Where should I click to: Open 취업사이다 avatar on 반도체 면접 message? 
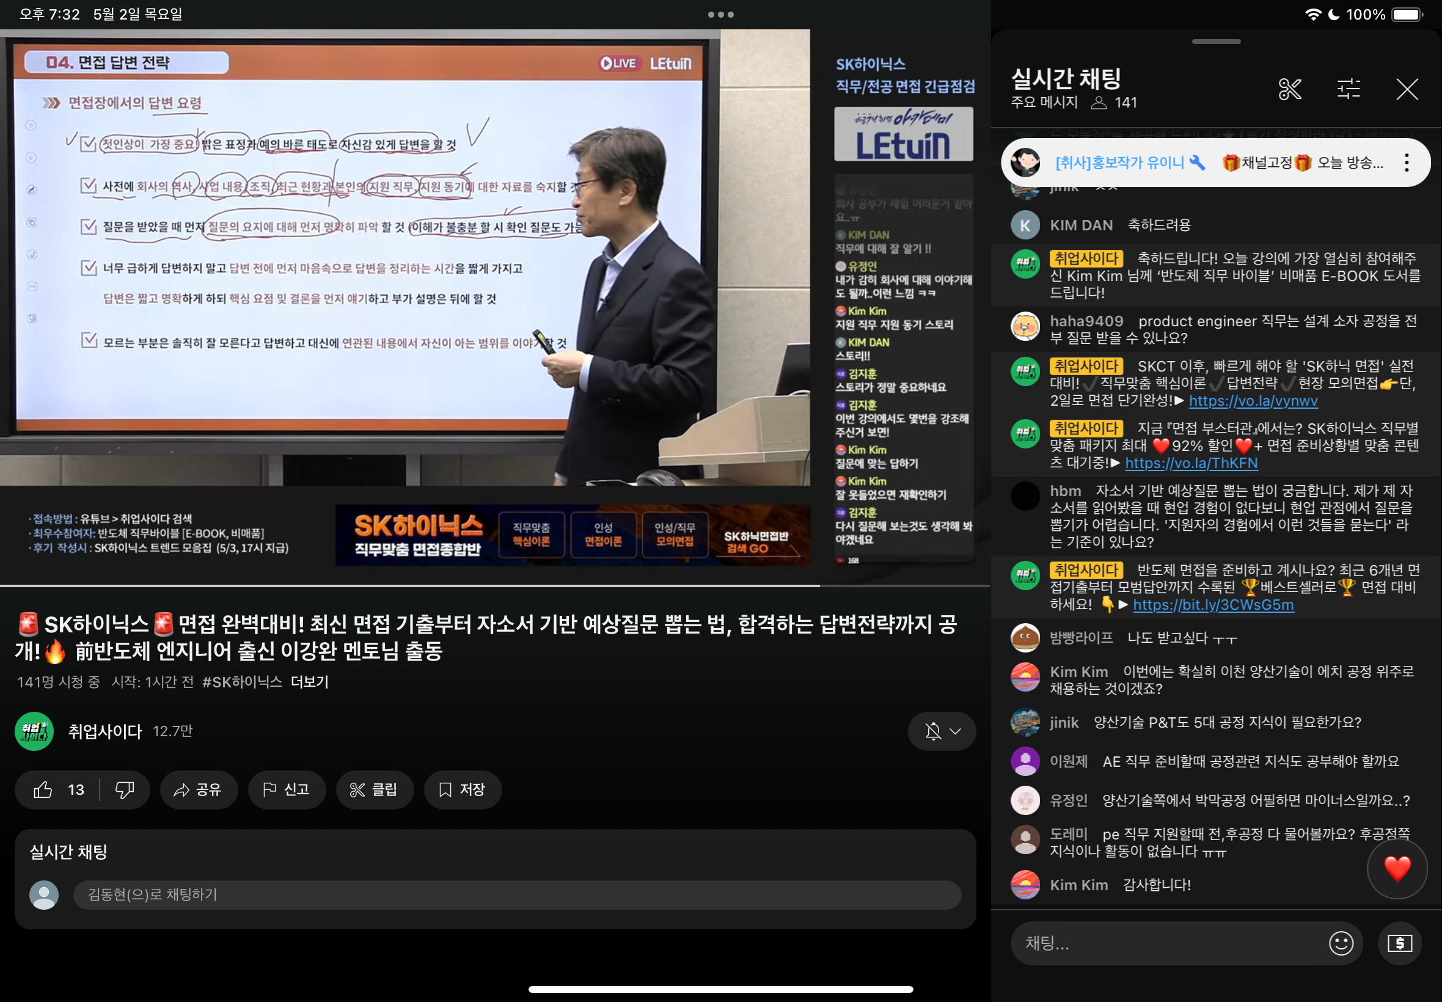pyautogui.click(x=1025, y=576)
